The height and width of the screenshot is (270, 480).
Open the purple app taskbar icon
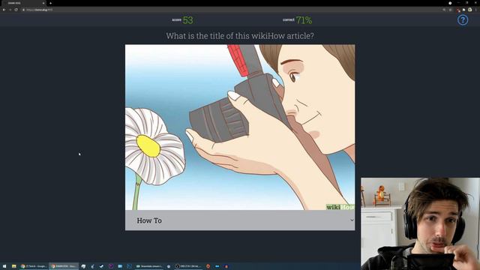pos(111,266)
